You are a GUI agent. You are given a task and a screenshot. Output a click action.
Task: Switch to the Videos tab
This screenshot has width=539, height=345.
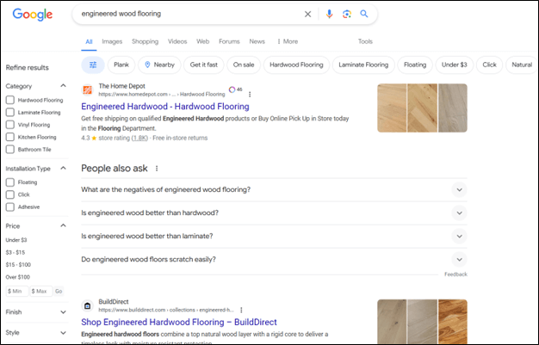(x=177, y=41)
